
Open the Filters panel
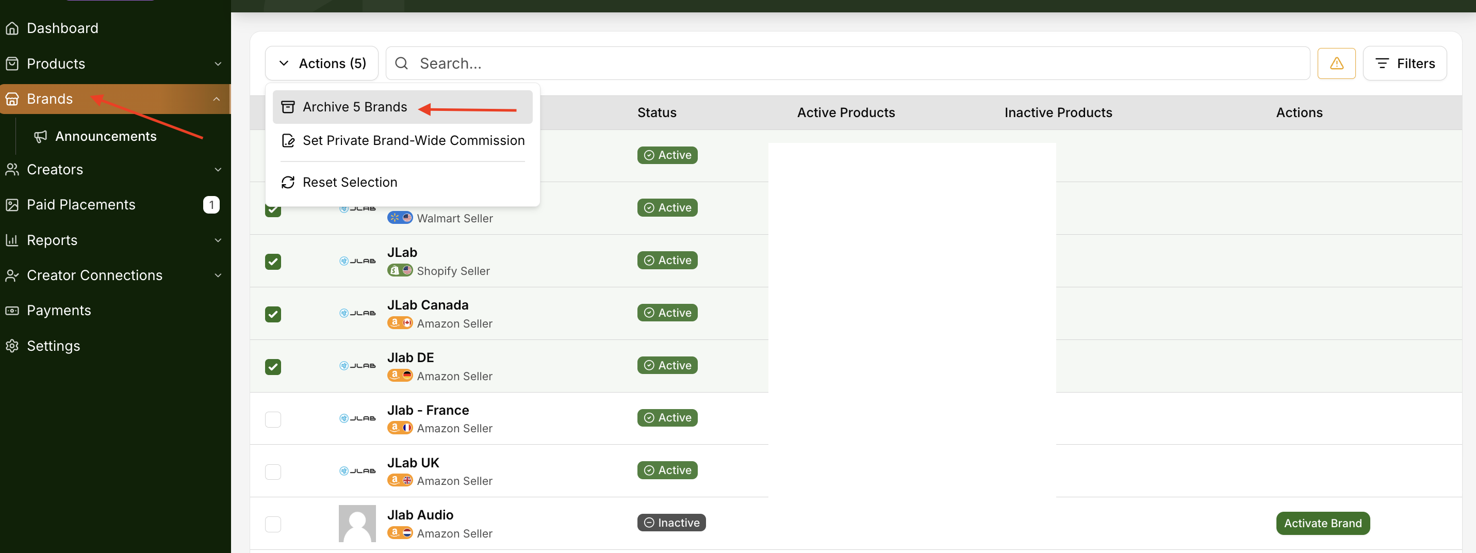1404,63
